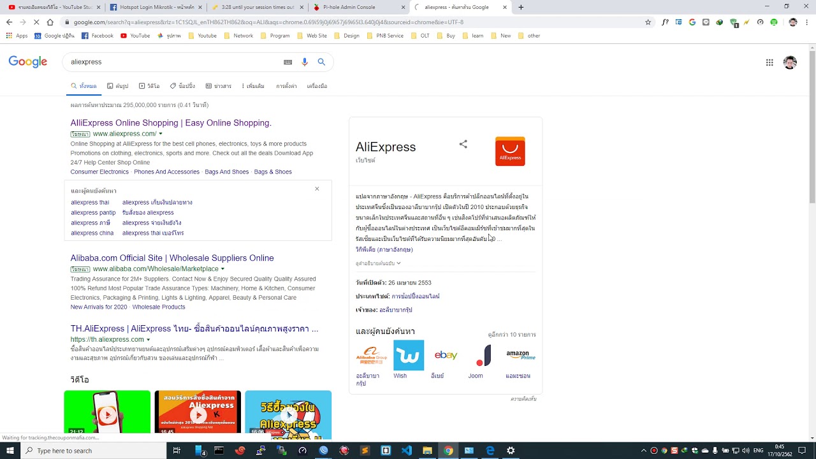Expand dropdown next to www.aliexpress.com URL
Screen dimensions: 816x459
tap(160, 134)
